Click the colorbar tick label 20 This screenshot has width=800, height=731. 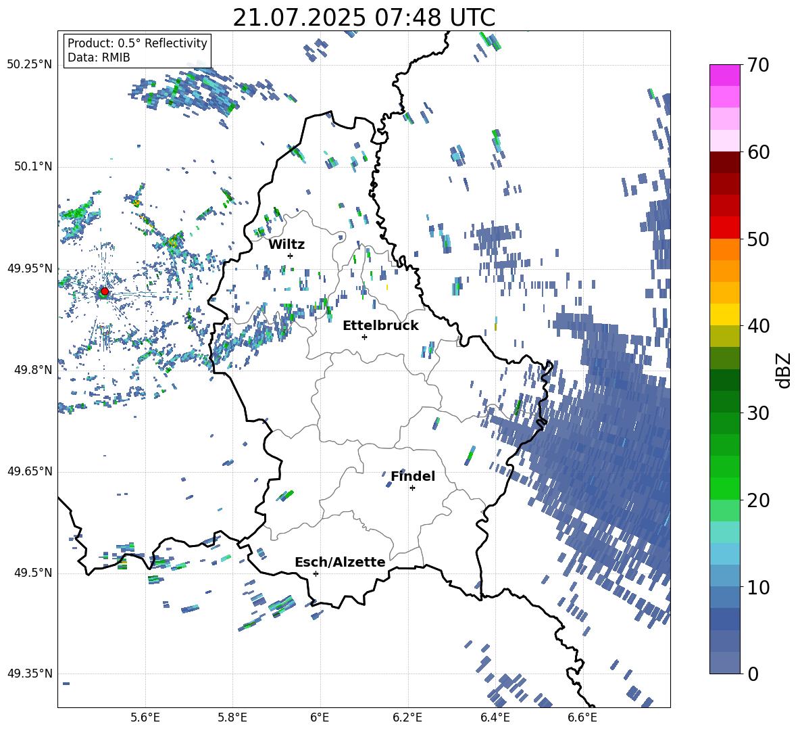point(757,500)
